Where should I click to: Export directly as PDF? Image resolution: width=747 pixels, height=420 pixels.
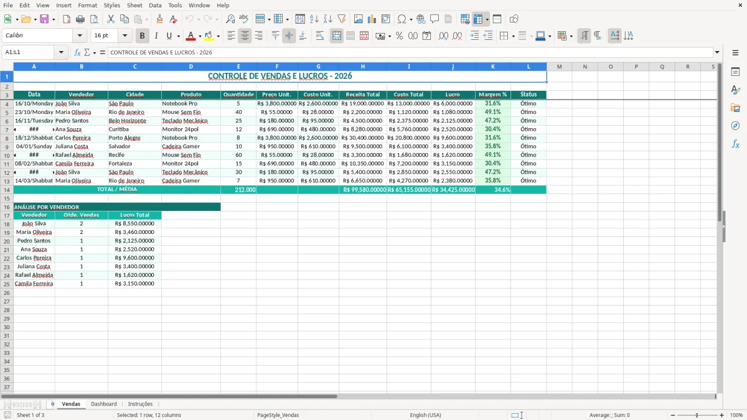point(67,19)
